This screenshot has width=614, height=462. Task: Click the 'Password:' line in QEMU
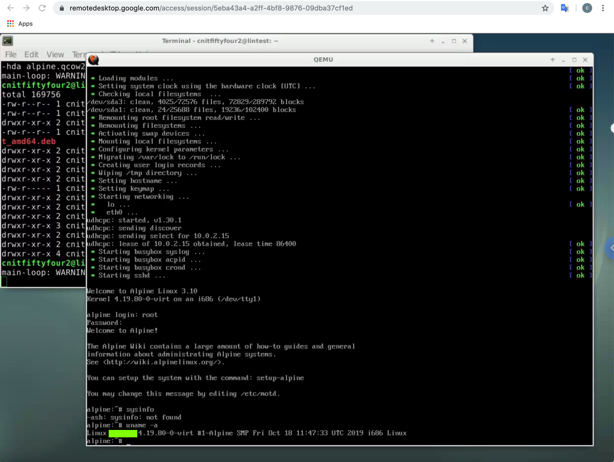coord(104,322)
